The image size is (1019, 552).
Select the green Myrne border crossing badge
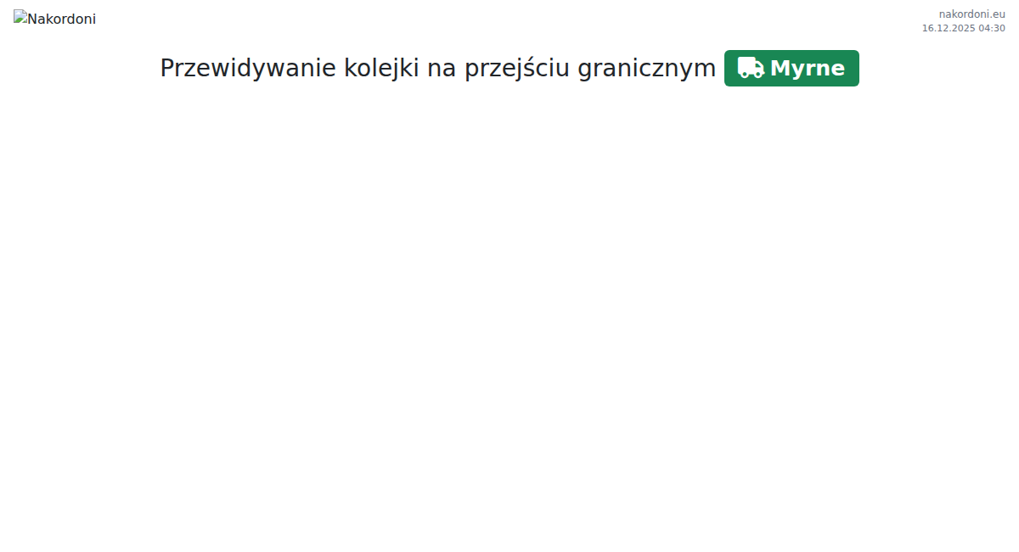pyautogui.click(x=791, y=68)
